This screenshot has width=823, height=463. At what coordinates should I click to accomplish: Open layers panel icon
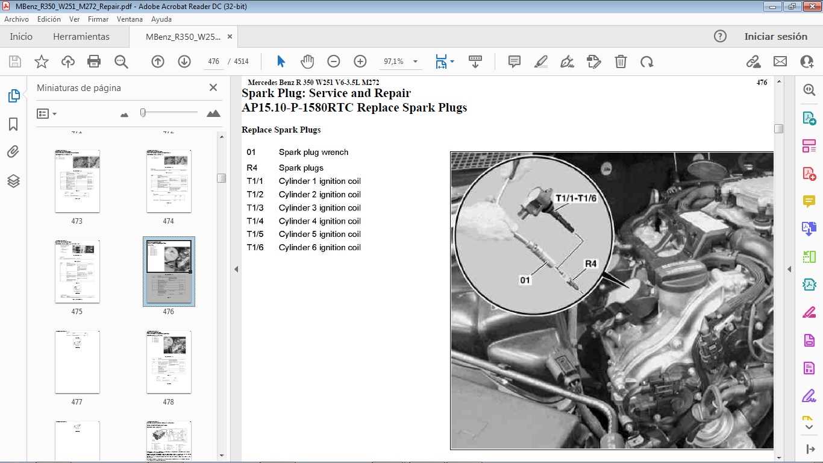pos(13,181)
